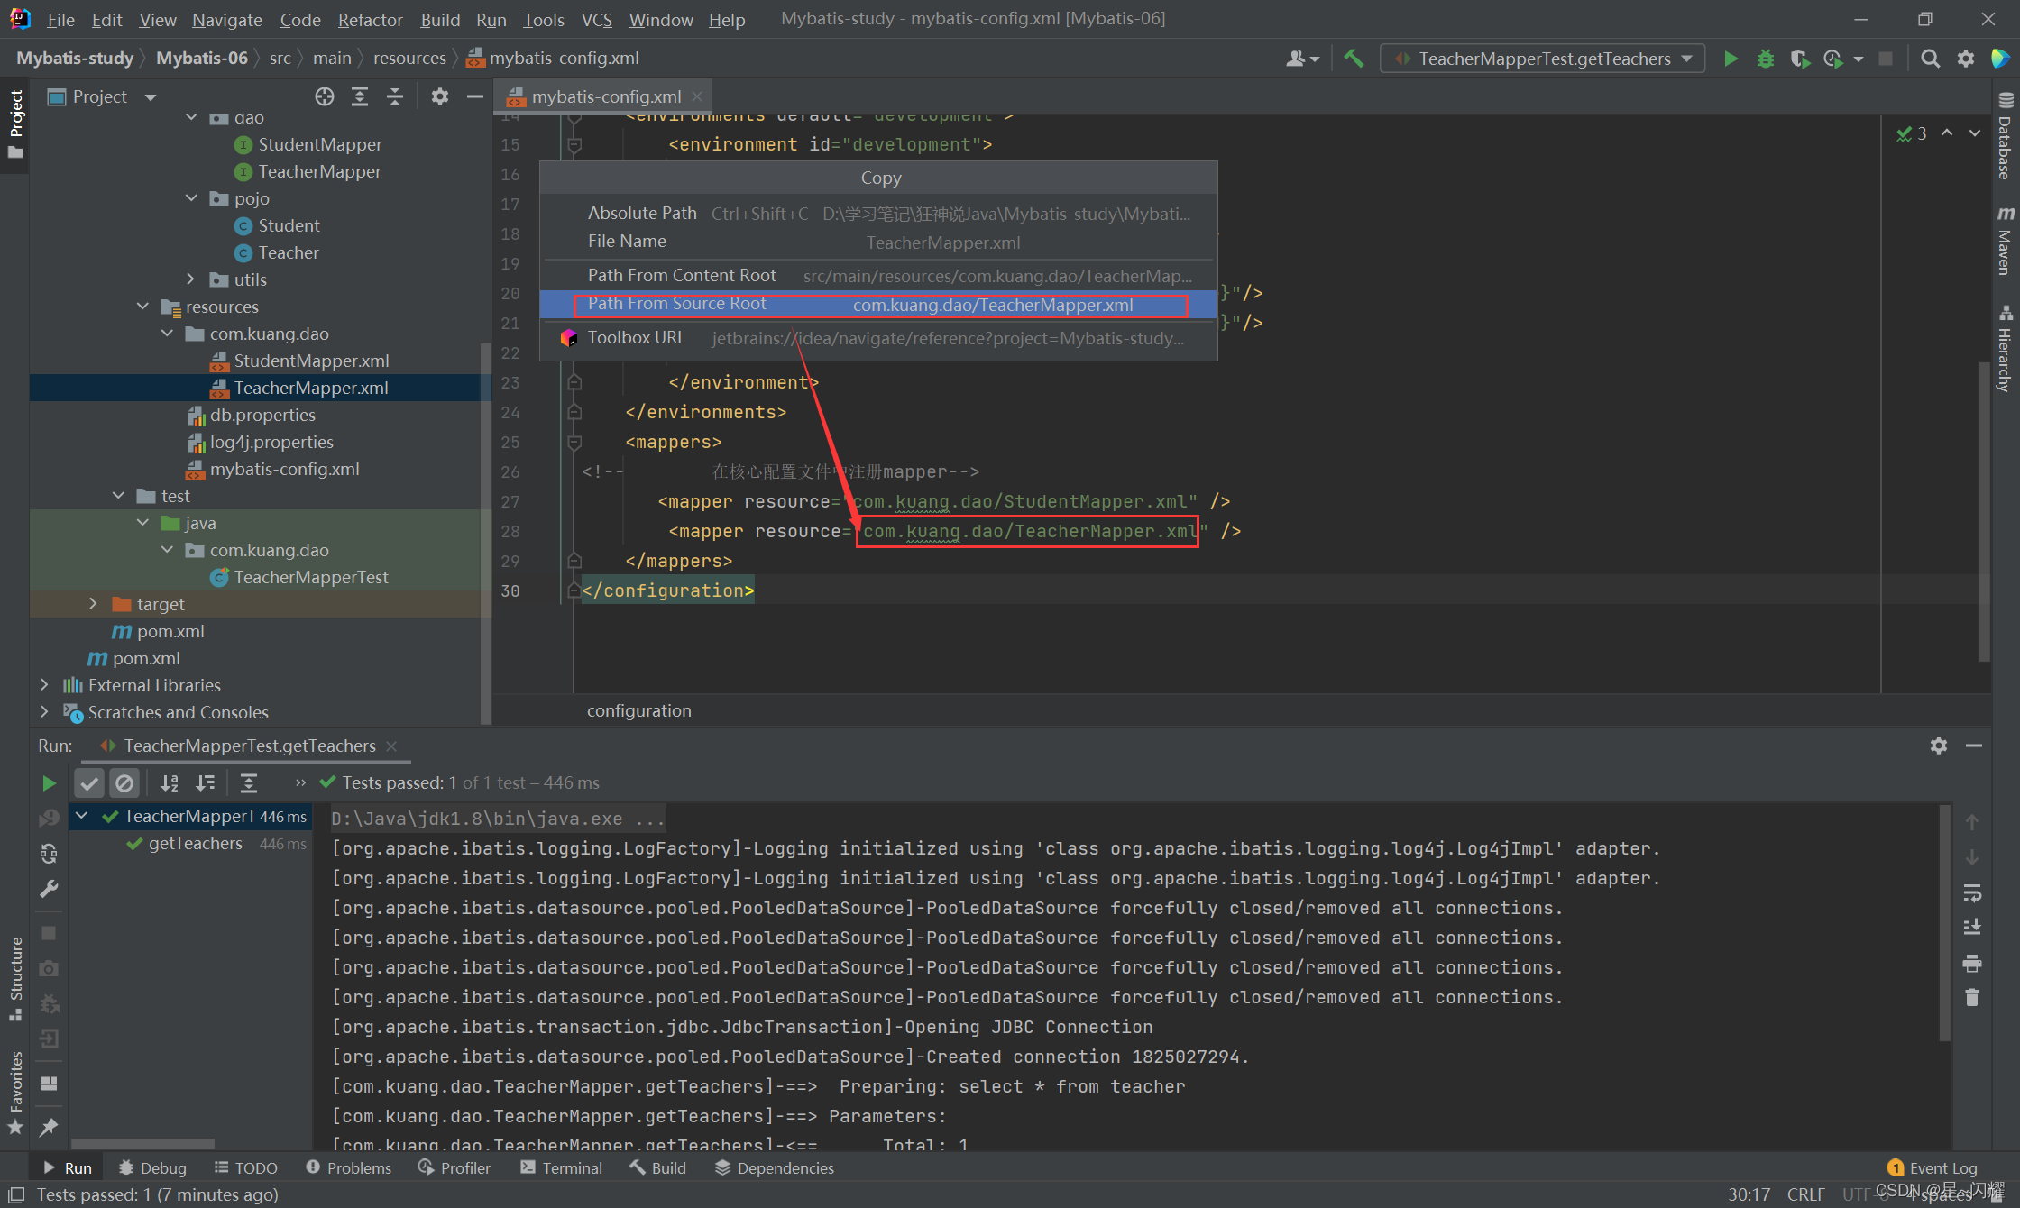Toggle Soft-Wrap in the console output

coord(1972,892)
